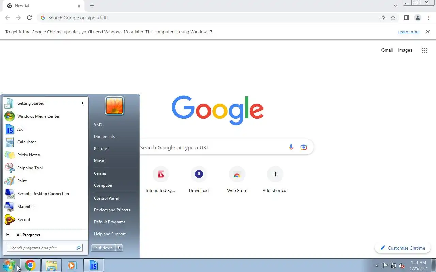
Task: Open Windows Explorer from the taskbar
Action: click(x=51, y=265)
